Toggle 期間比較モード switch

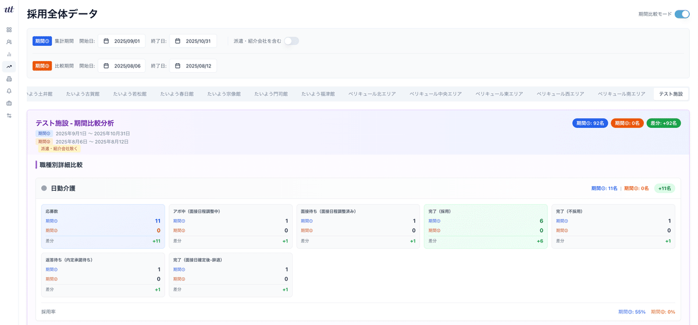tap(682, 14)
